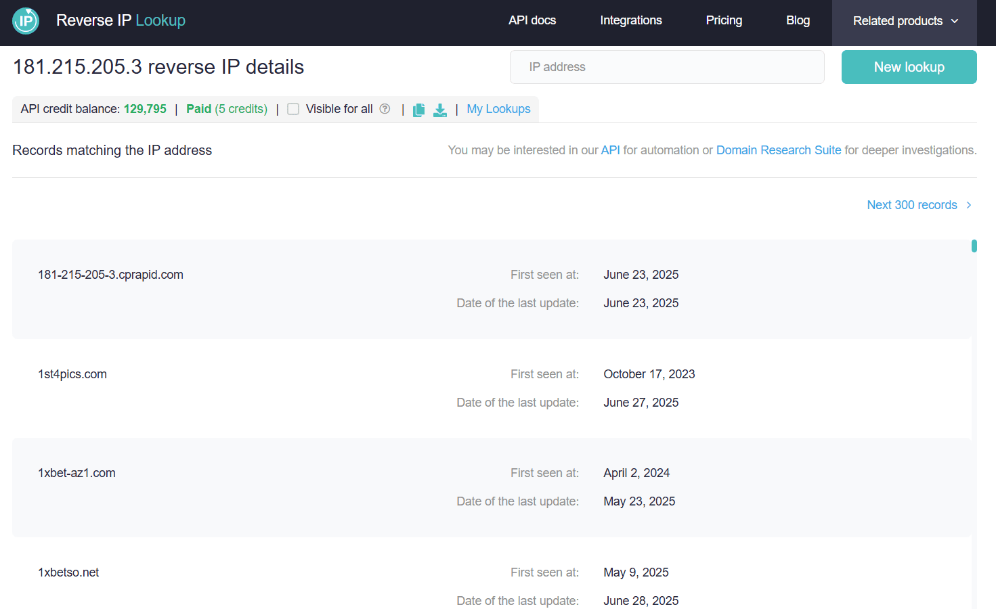Go to Next 300 records
This screenshot has height=609, width=996.
click(912, 205)
